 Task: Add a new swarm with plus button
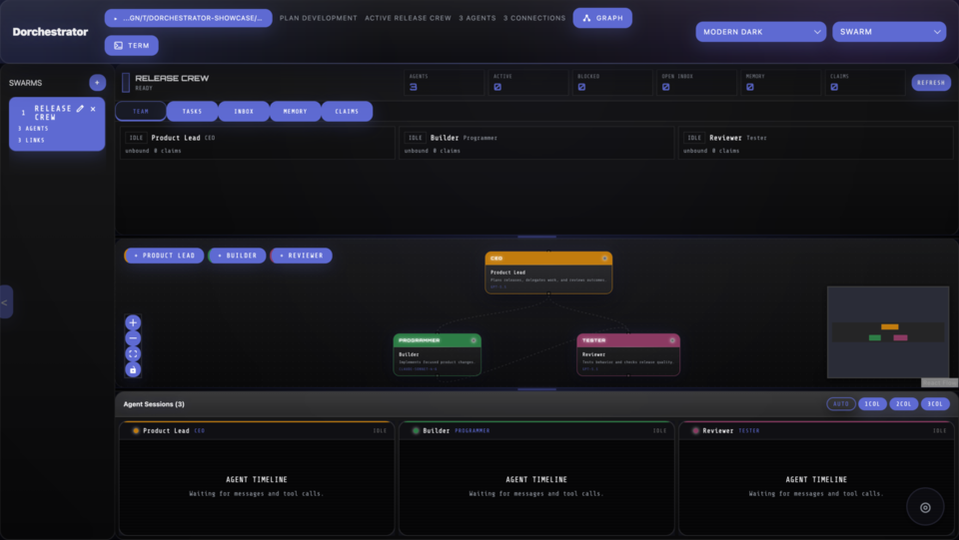coord(97,83)
